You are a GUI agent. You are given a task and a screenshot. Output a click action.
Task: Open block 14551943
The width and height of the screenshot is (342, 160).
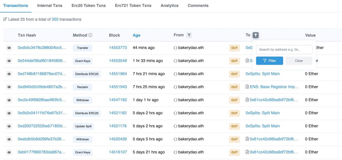pyautogui.click(x=118, y=87)
